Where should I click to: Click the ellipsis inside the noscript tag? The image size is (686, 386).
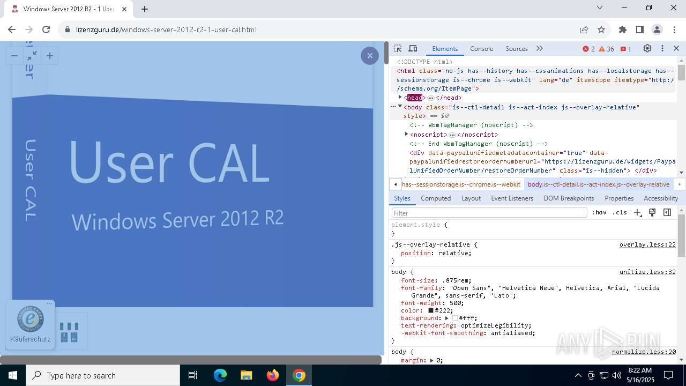click(452, 135)
